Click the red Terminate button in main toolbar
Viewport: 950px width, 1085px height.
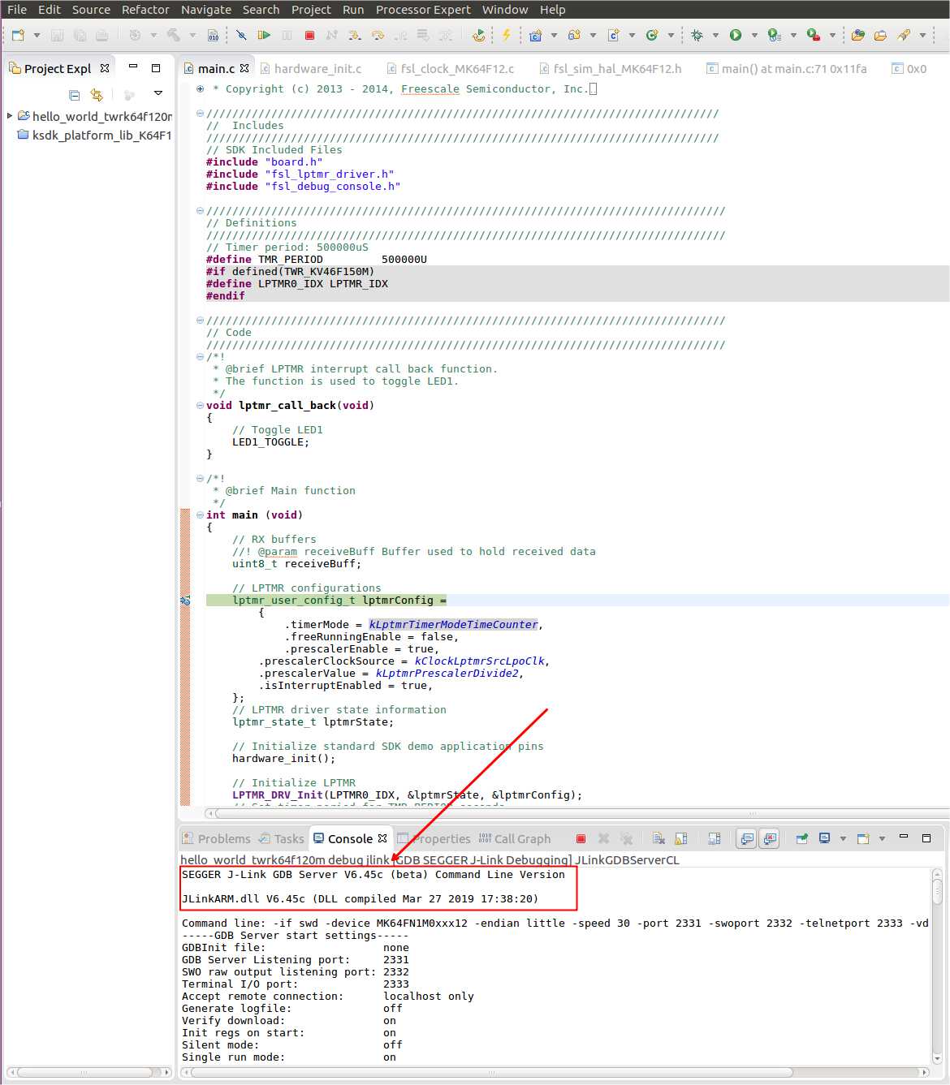point(309,36)
